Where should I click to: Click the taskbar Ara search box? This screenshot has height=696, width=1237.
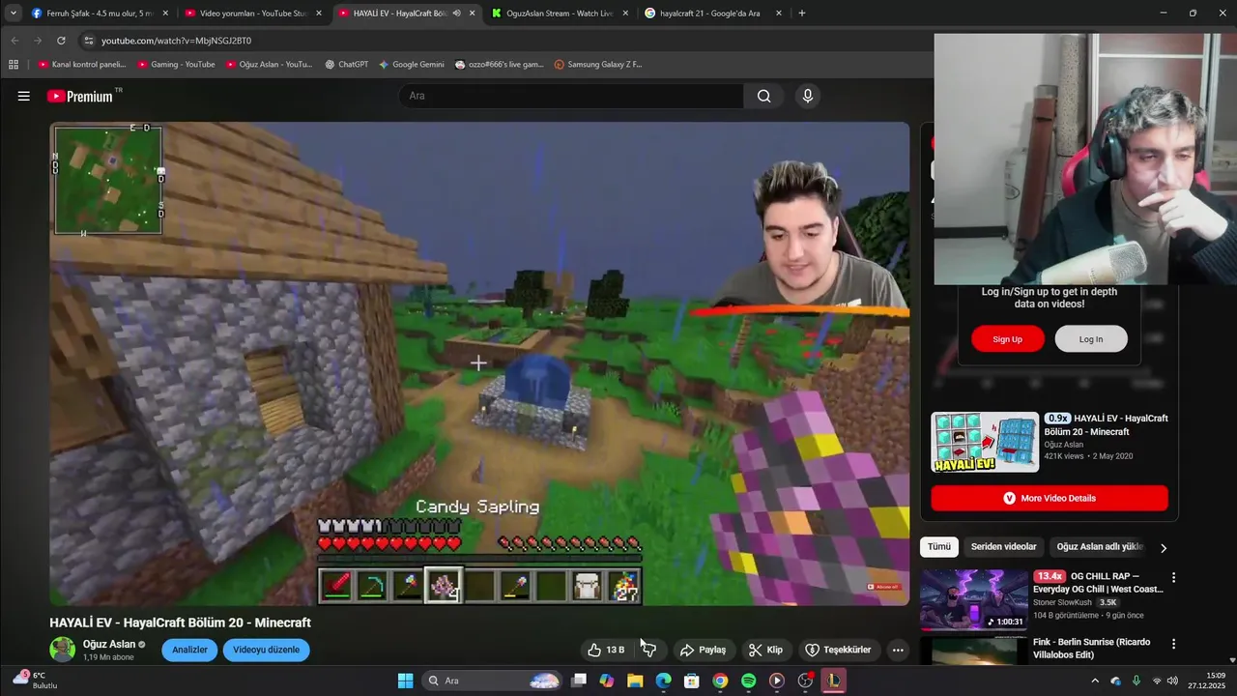[x=493, y=681]
